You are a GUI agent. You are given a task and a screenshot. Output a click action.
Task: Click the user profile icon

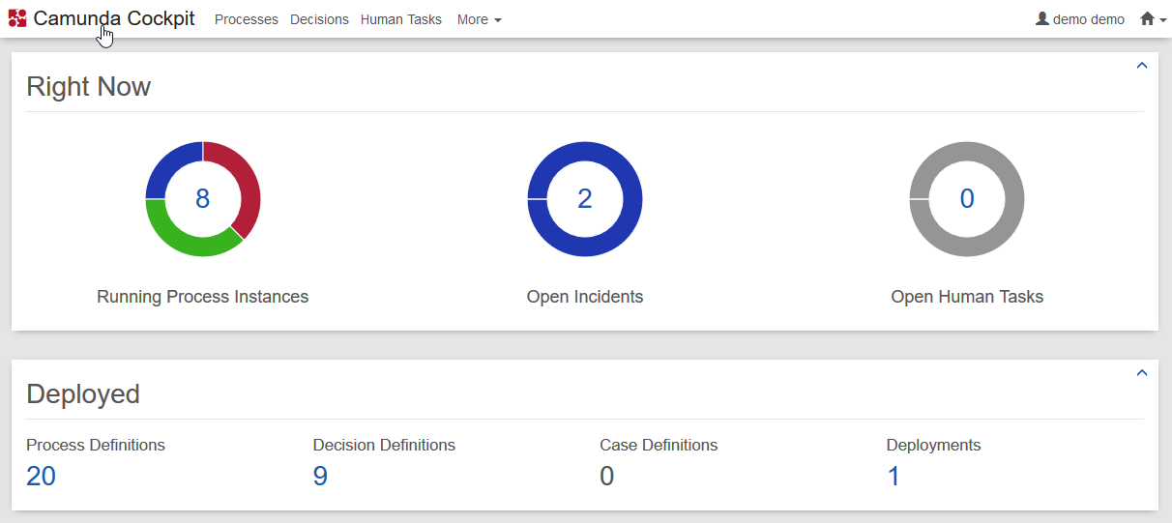click(x=1041, y=18)
